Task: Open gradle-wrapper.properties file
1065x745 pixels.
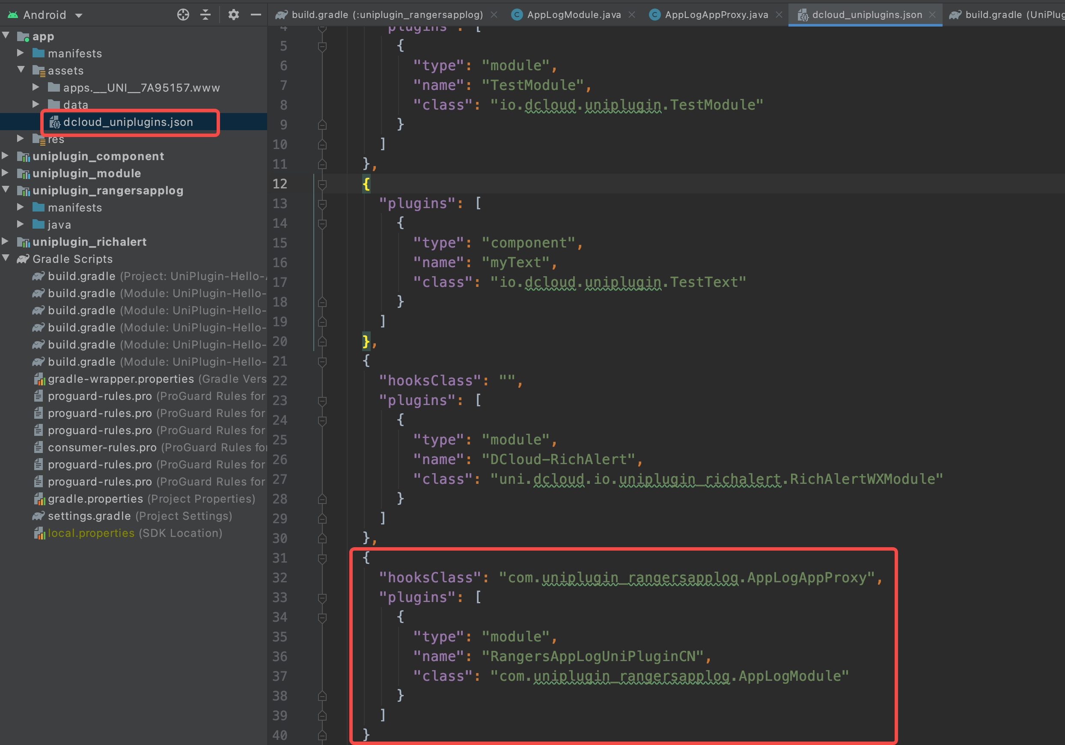Action: tap(150, 379)
